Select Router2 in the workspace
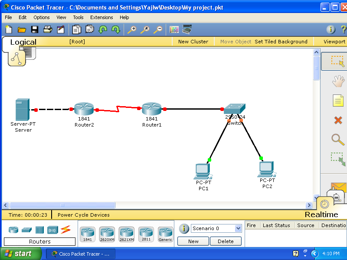The width and height of the screenshot is (347, 260). (84, 109)
